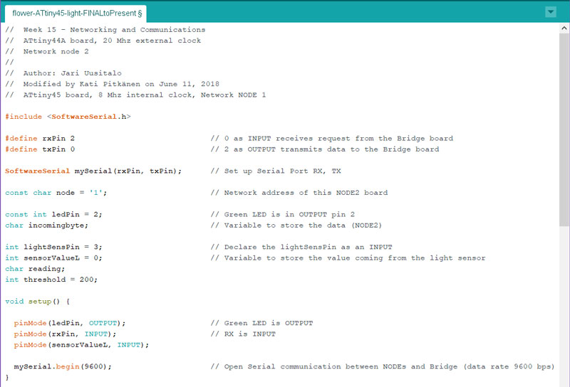The height and width of the screenshot is (387, 570).
Task: Click the 'pinMode(sensorValueL, INPUT);' line
Action: tap(81, 345)
